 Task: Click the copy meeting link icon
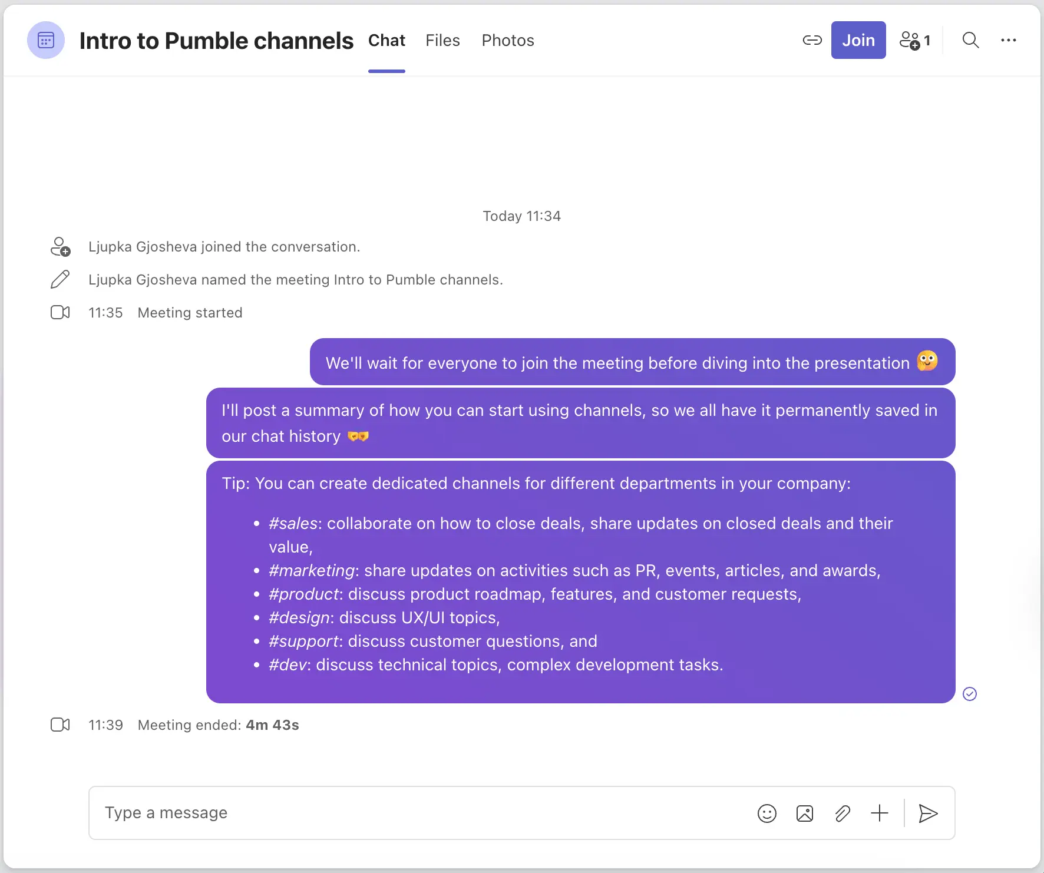coord(812,40)
